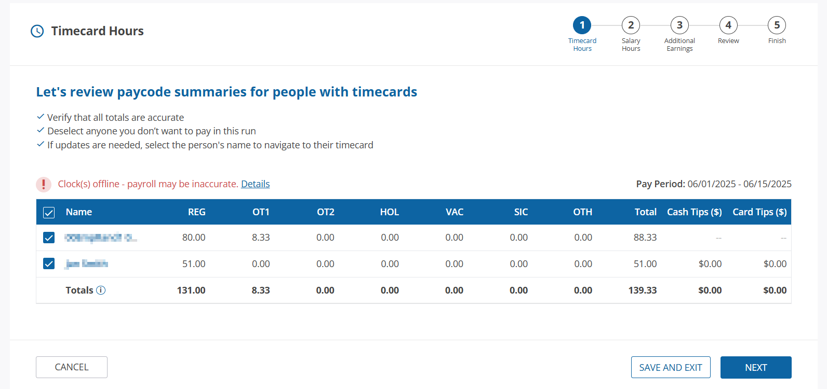Click the paycode summaries heading
Viewport: 827px width, 389px height.
tap(226, 92)
